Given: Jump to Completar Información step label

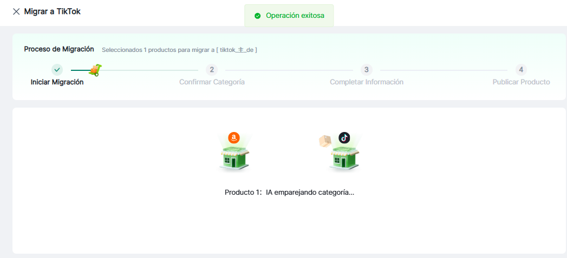Looking at the screenshot, I should (x=367, y=82).
